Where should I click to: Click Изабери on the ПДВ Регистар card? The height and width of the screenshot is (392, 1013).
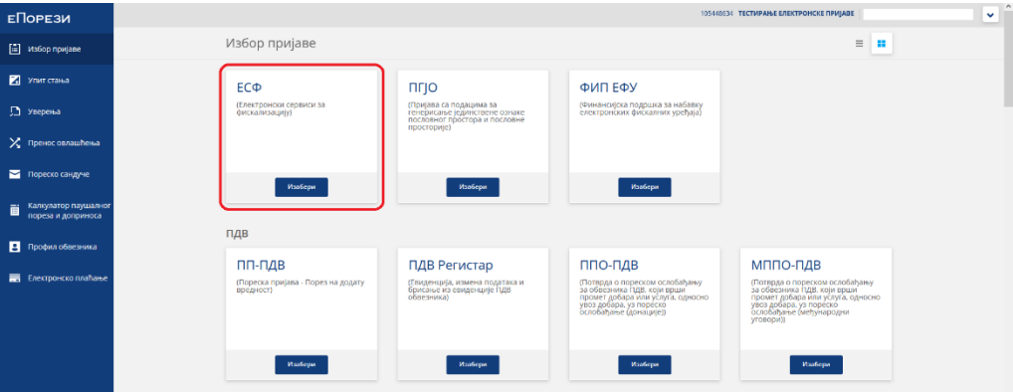pyautogui.click(x=473, y=364)
